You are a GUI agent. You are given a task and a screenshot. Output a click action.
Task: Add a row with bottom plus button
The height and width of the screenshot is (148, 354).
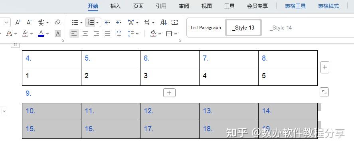pyautogui.click(x=169, y=93)
